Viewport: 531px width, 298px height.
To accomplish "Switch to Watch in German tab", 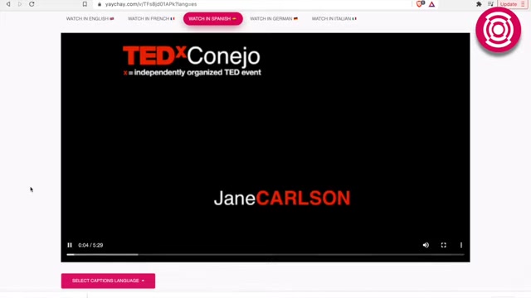I will (x=274, y=18).
